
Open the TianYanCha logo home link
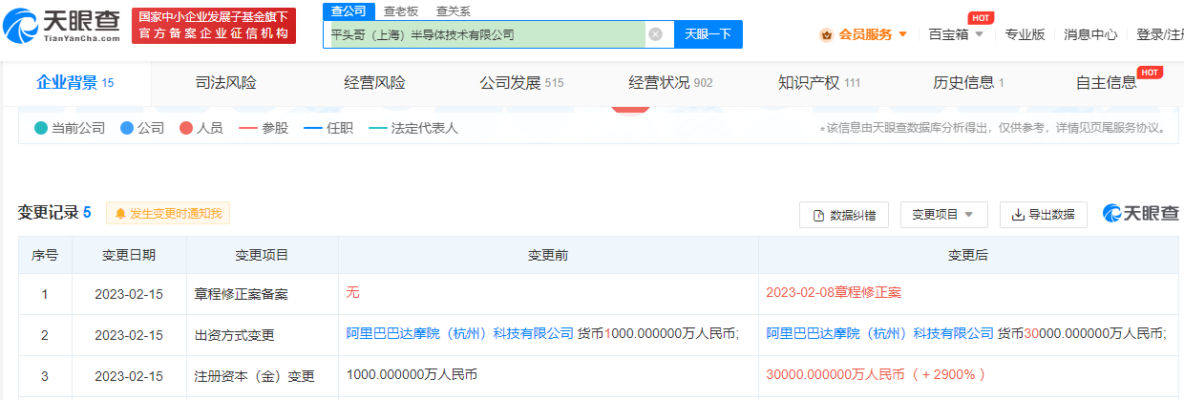coord(63,26)
